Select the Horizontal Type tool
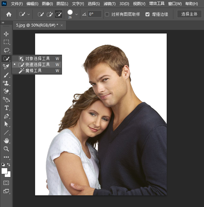Image resolution: width=204 pixels, height=207 pixels. [6, 108]
